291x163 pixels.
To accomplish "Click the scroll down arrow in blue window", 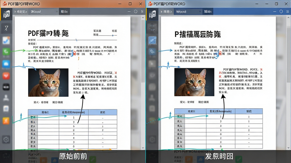I will point(288,148).
